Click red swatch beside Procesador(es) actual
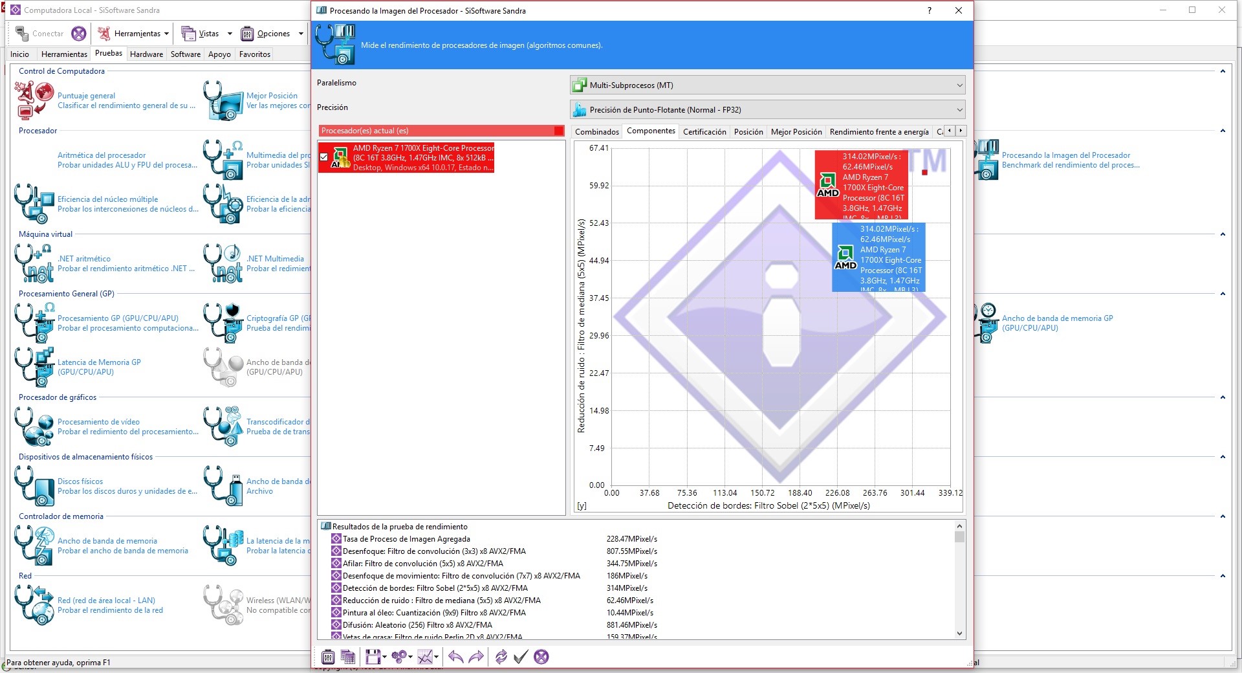The image size is (1242, 673). point(558,131)
